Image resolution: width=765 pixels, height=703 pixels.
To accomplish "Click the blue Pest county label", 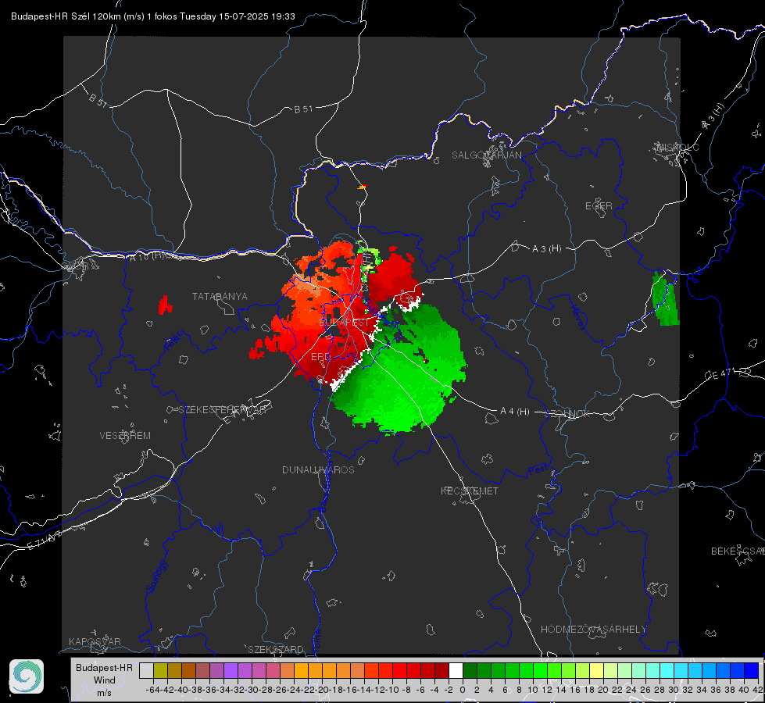I will [538, 470].
